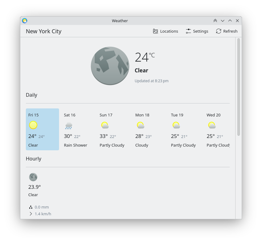Click the KWeather app icon in the titlebar
262x243 pixels.
pos(25,21)
